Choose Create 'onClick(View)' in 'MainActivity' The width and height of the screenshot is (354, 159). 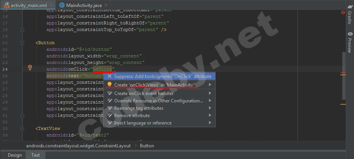[x=159, y=85]
